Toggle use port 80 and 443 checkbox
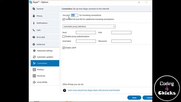Image resolution: width=181 pixels, height=102 pixels. tap(64, 19)
